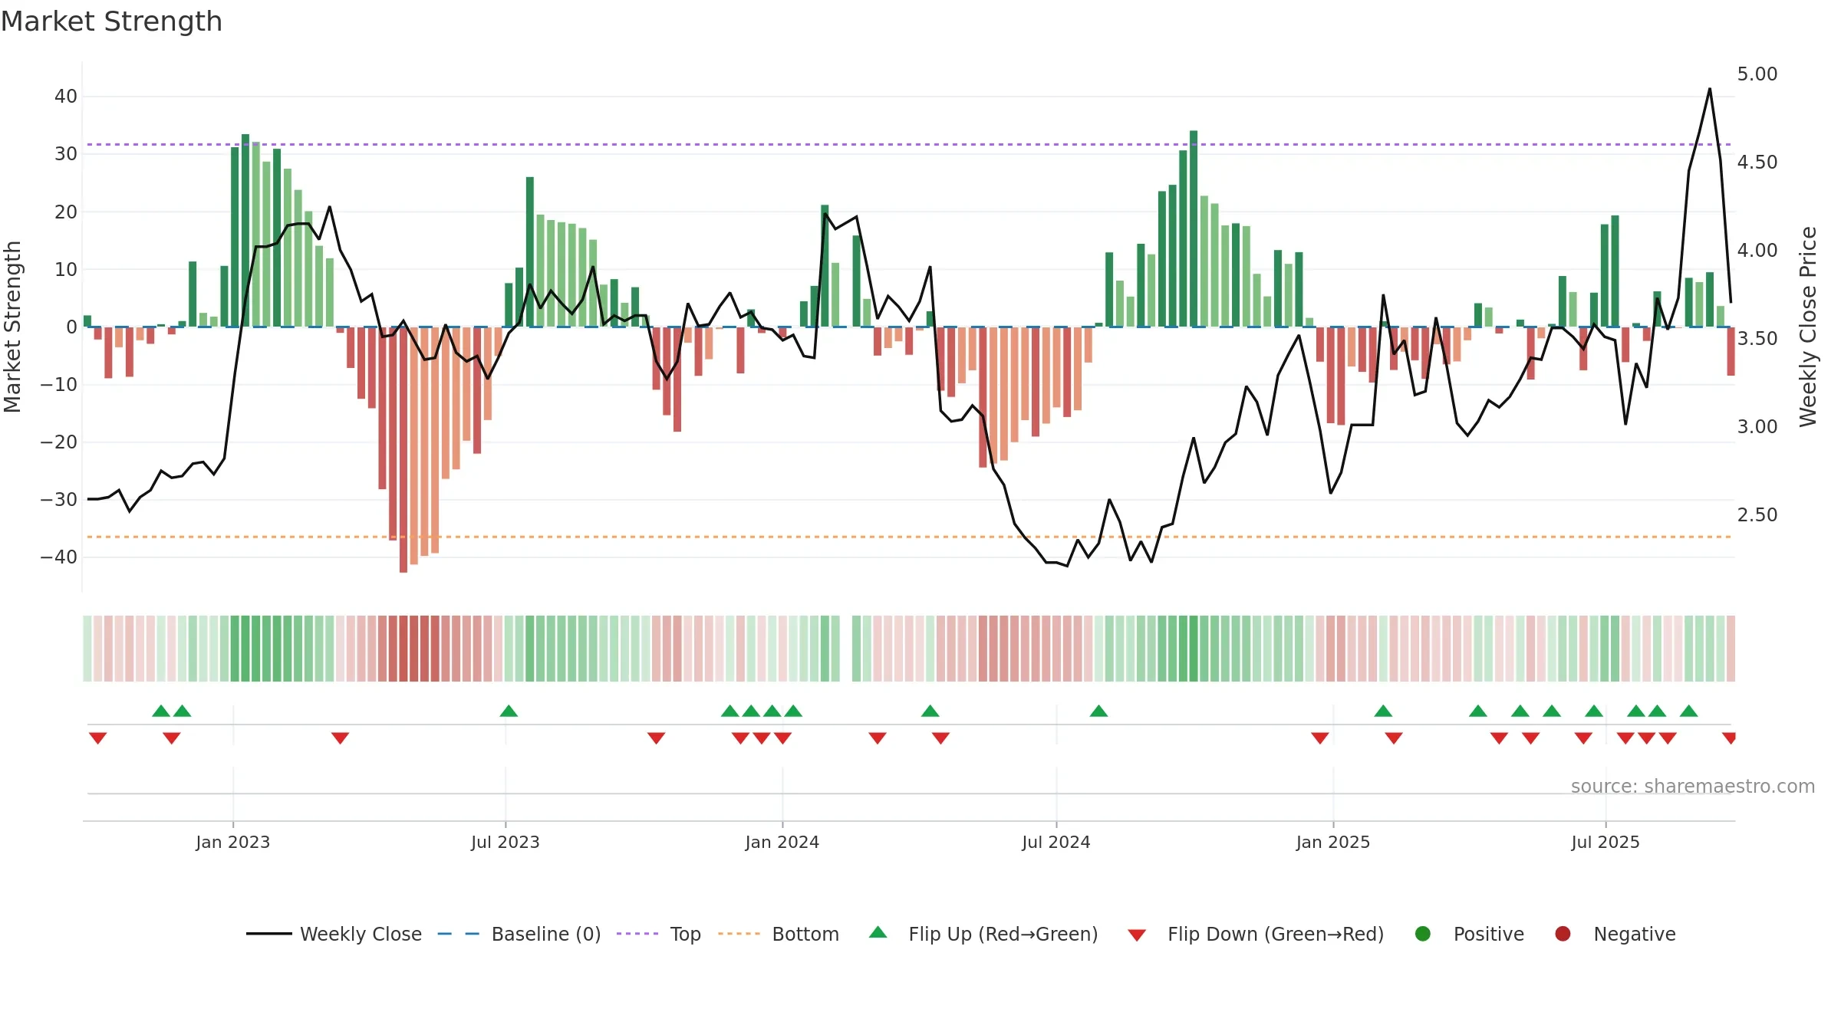Viewport: 1841px width, 1035px height.
Task: Toggle the Positive legend entry
Action: [x=1469, y=934]
